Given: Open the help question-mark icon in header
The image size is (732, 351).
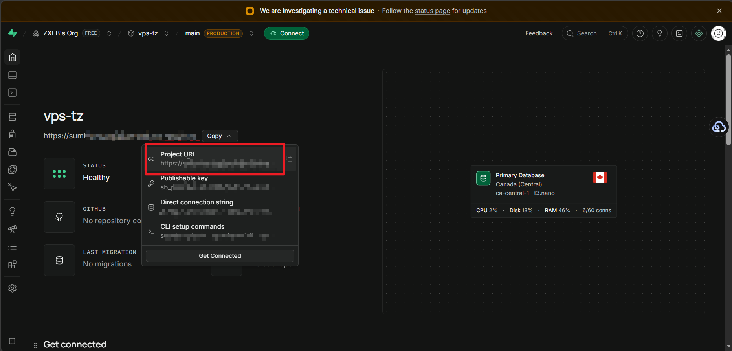Looking at the screenshot, I should click(x=640, y=33).
